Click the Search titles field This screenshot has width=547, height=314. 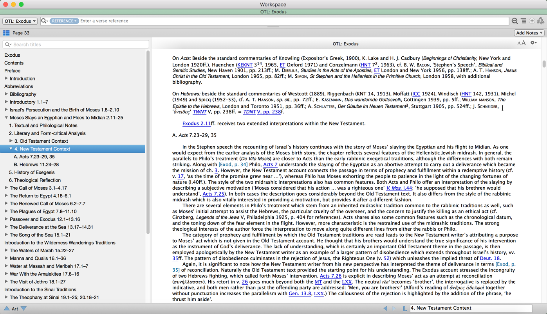click(76, 45)
